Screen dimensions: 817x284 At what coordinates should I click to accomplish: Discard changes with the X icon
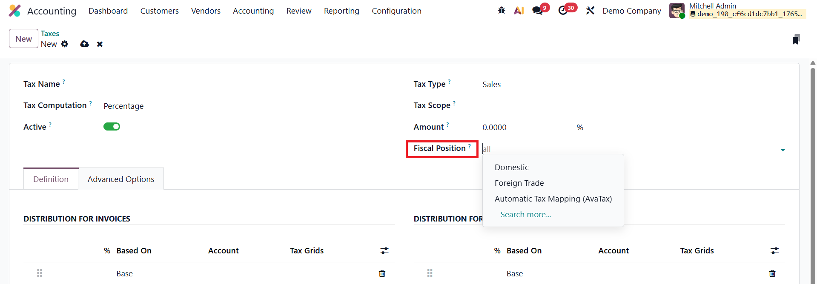pyautogui.click(x=100, y=44)
